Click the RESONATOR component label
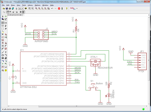 [x=105, y=68]
